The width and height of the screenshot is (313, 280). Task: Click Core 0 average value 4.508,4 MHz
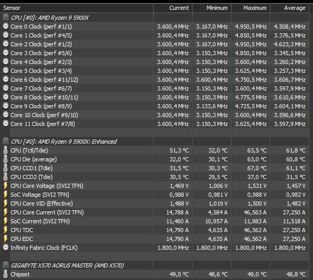[290, 27]
